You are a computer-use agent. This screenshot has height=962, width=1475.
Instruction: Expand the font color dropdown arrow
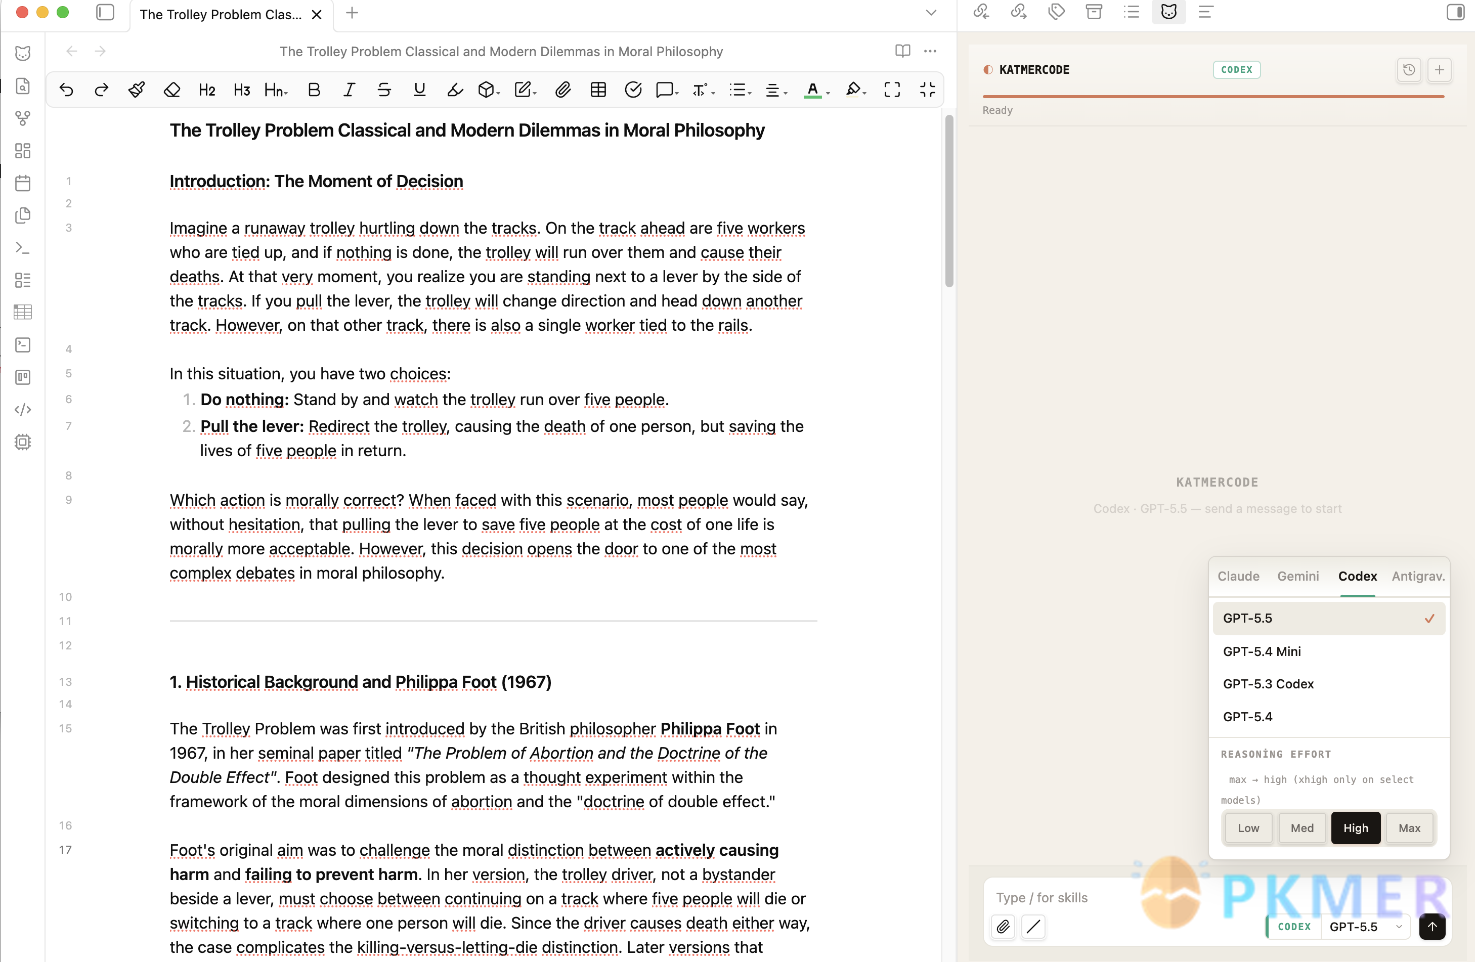tap(828, 93)
